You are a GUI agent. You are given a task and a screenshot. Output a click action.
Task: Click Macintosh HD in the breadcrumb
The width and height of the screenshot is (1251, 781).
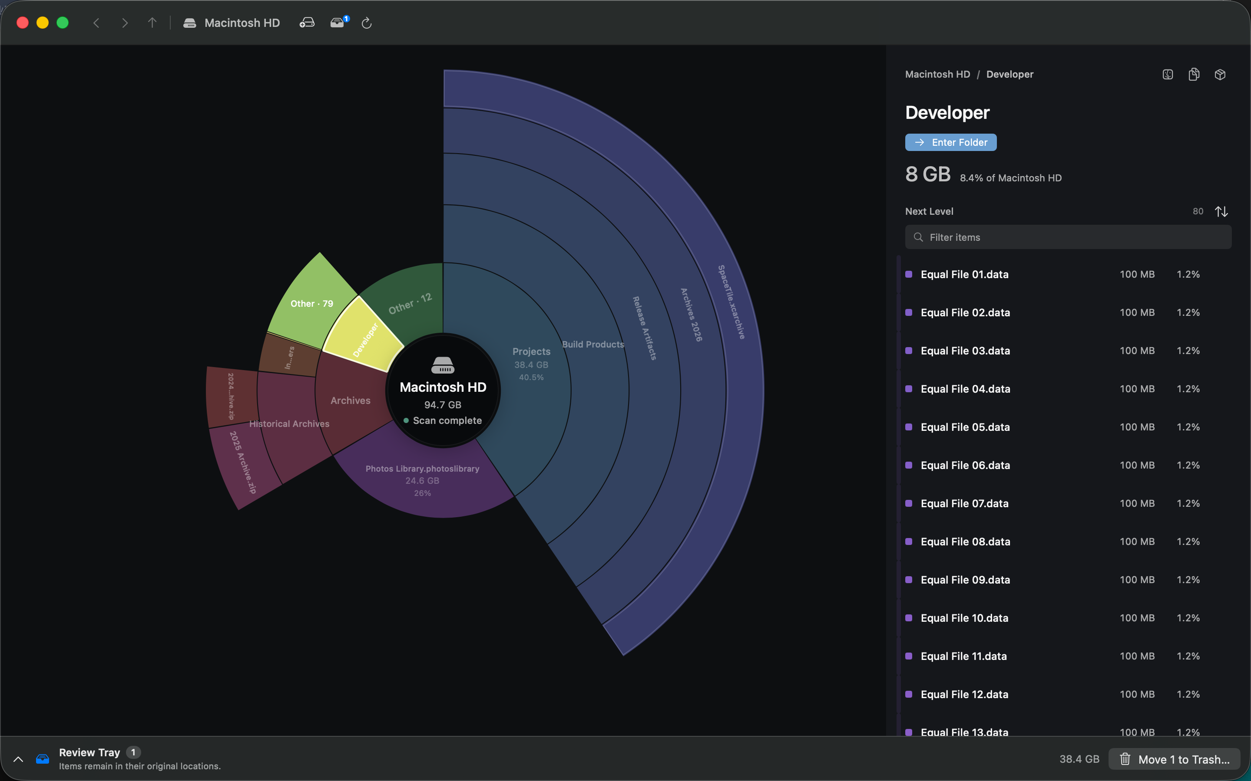[938, 74]
